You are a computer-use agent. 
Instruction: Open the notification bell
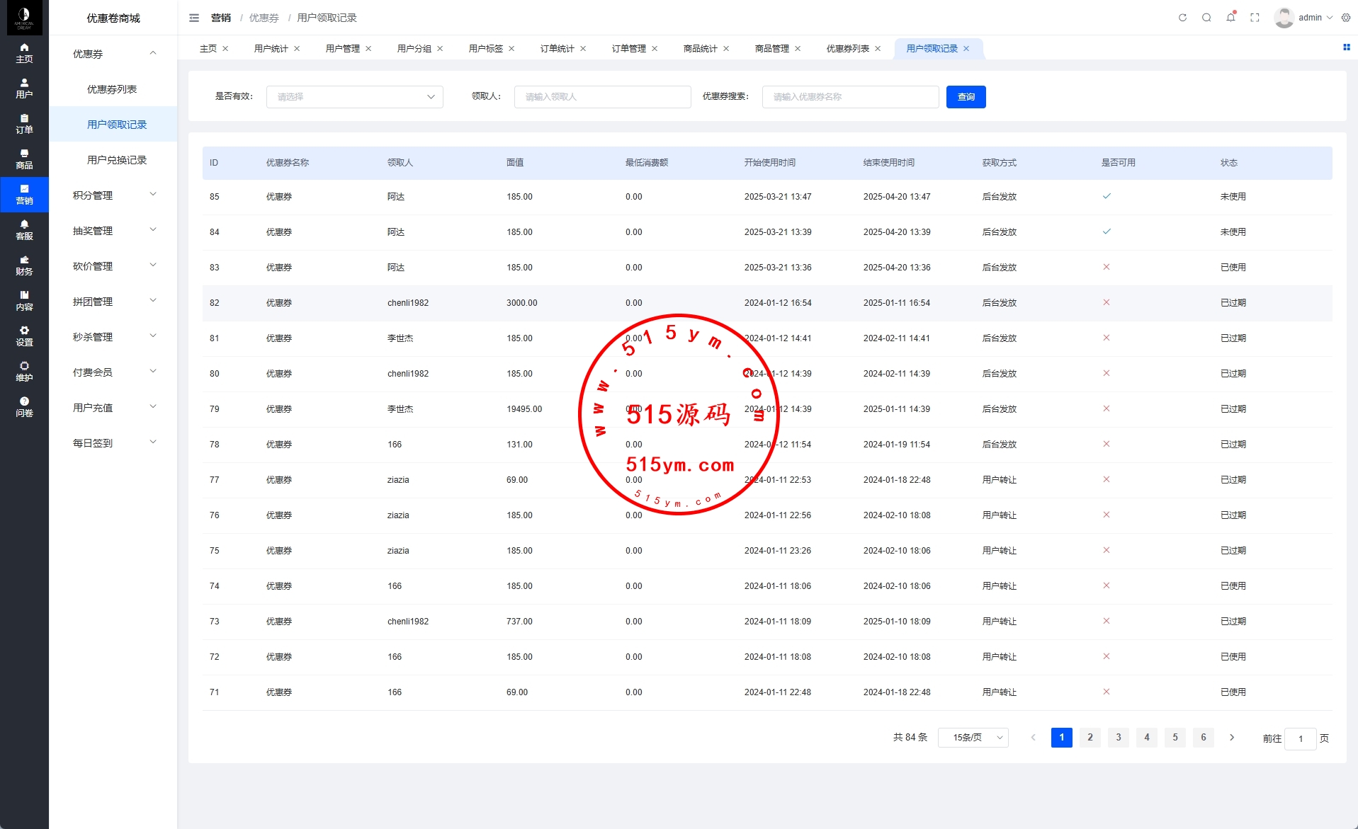coord(1230,18)
